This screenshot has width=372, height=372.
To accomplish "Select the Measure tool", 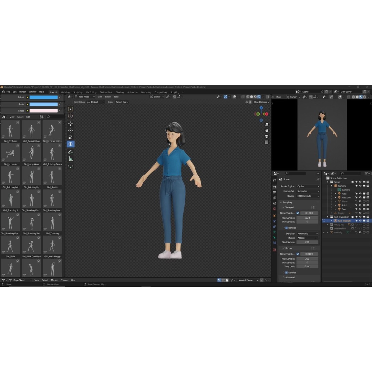I will click(x=71, y=159).
